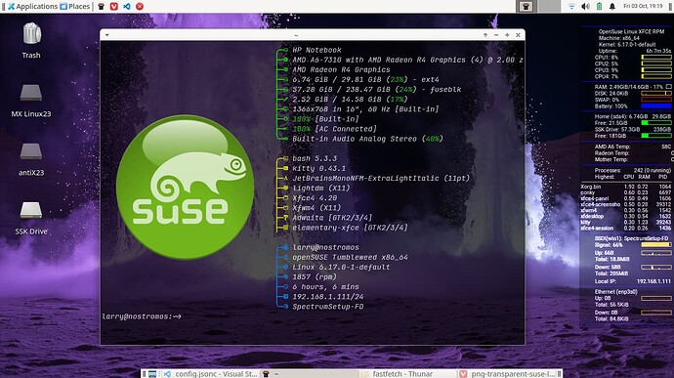Click 'openSUSE Tumbleweed x86_64' line
Viewport: 674px width, 378px height.
click(351, 258)
